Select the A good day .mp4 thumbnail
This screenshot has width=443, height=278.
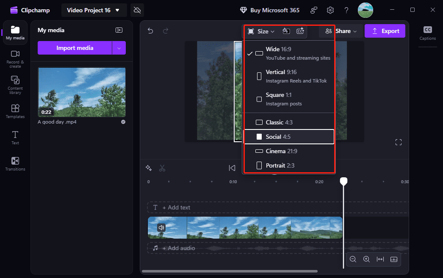tap(81, 92)
